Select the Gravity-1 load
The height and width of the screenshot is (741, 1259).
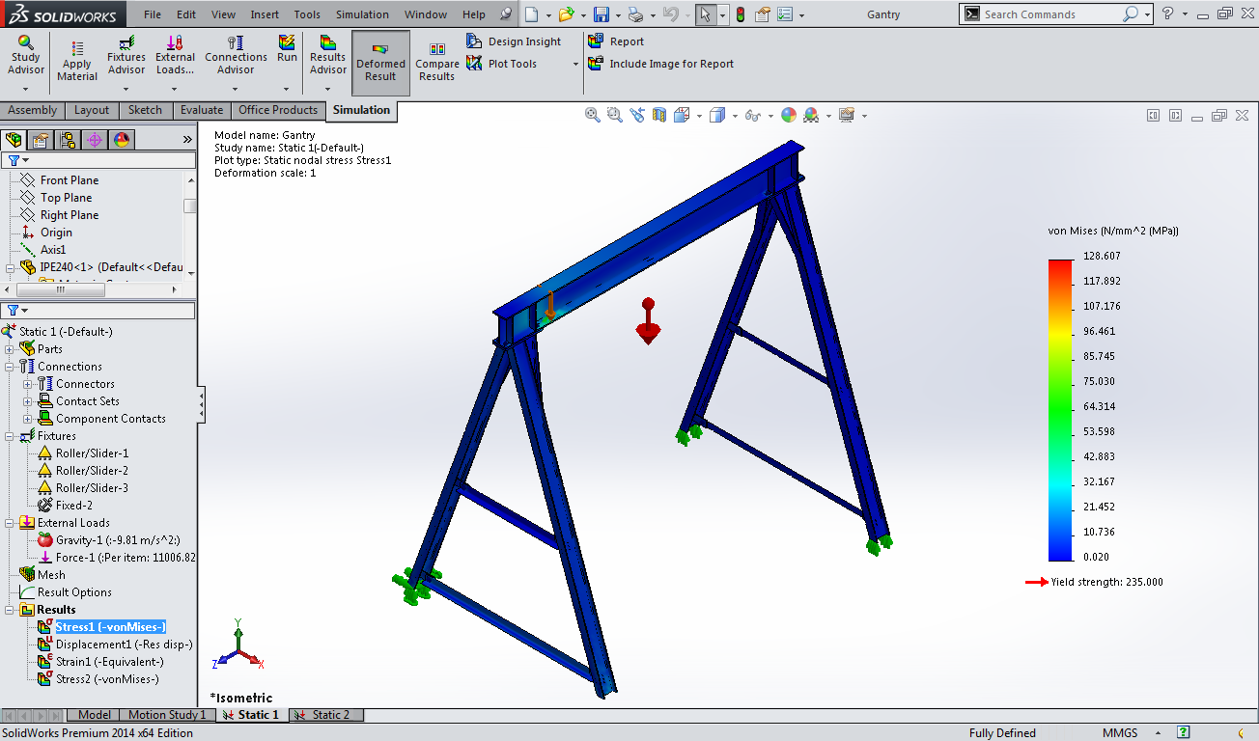click(x=108, y=540)
